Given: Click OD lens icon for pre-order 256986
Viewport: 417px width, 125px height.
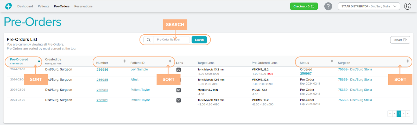Looking at the screenshot, I should click(179, 70).
